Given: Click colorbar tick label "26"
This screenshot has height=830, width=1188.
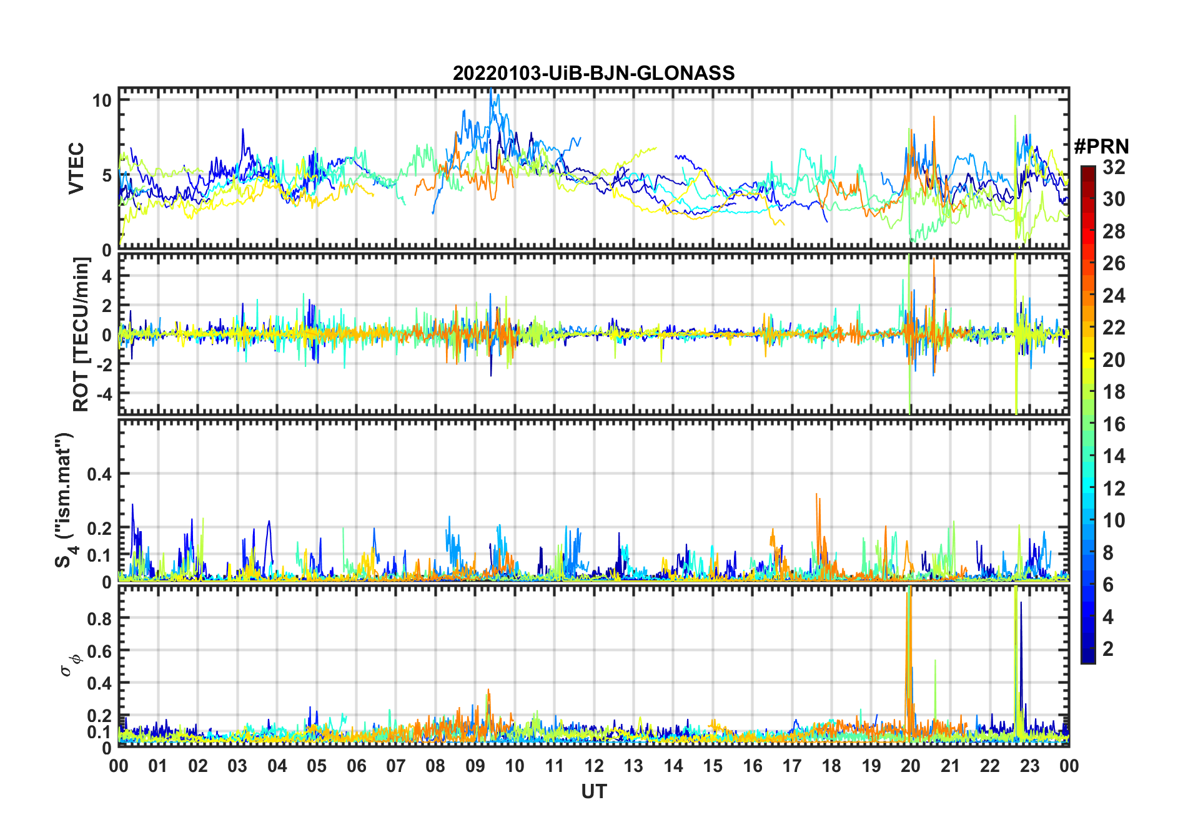Looking at the screenshot, I should click(1114, 263).
